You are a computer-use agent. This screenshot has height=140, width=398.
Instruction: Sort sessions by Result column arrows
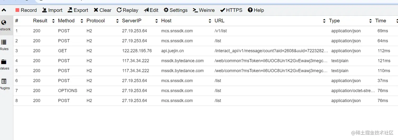point(53,21)
